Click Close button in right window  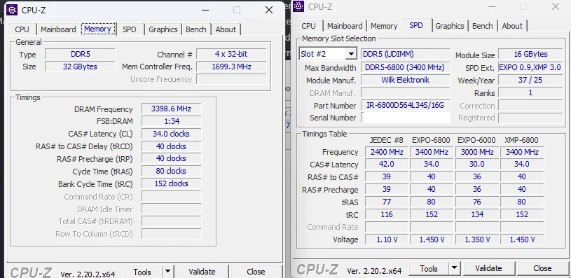(542, 268)
